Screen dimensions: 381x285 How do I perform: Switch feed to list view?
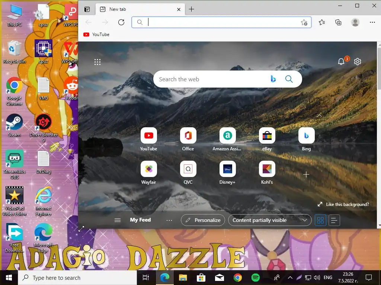334,220
